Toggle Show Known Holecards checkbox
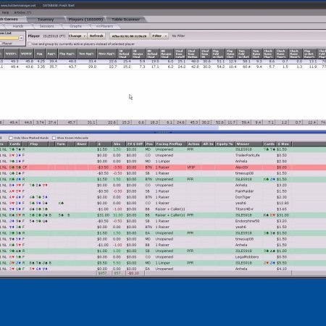This screenshot has width=326, height=326. click(x=54, y=138)
